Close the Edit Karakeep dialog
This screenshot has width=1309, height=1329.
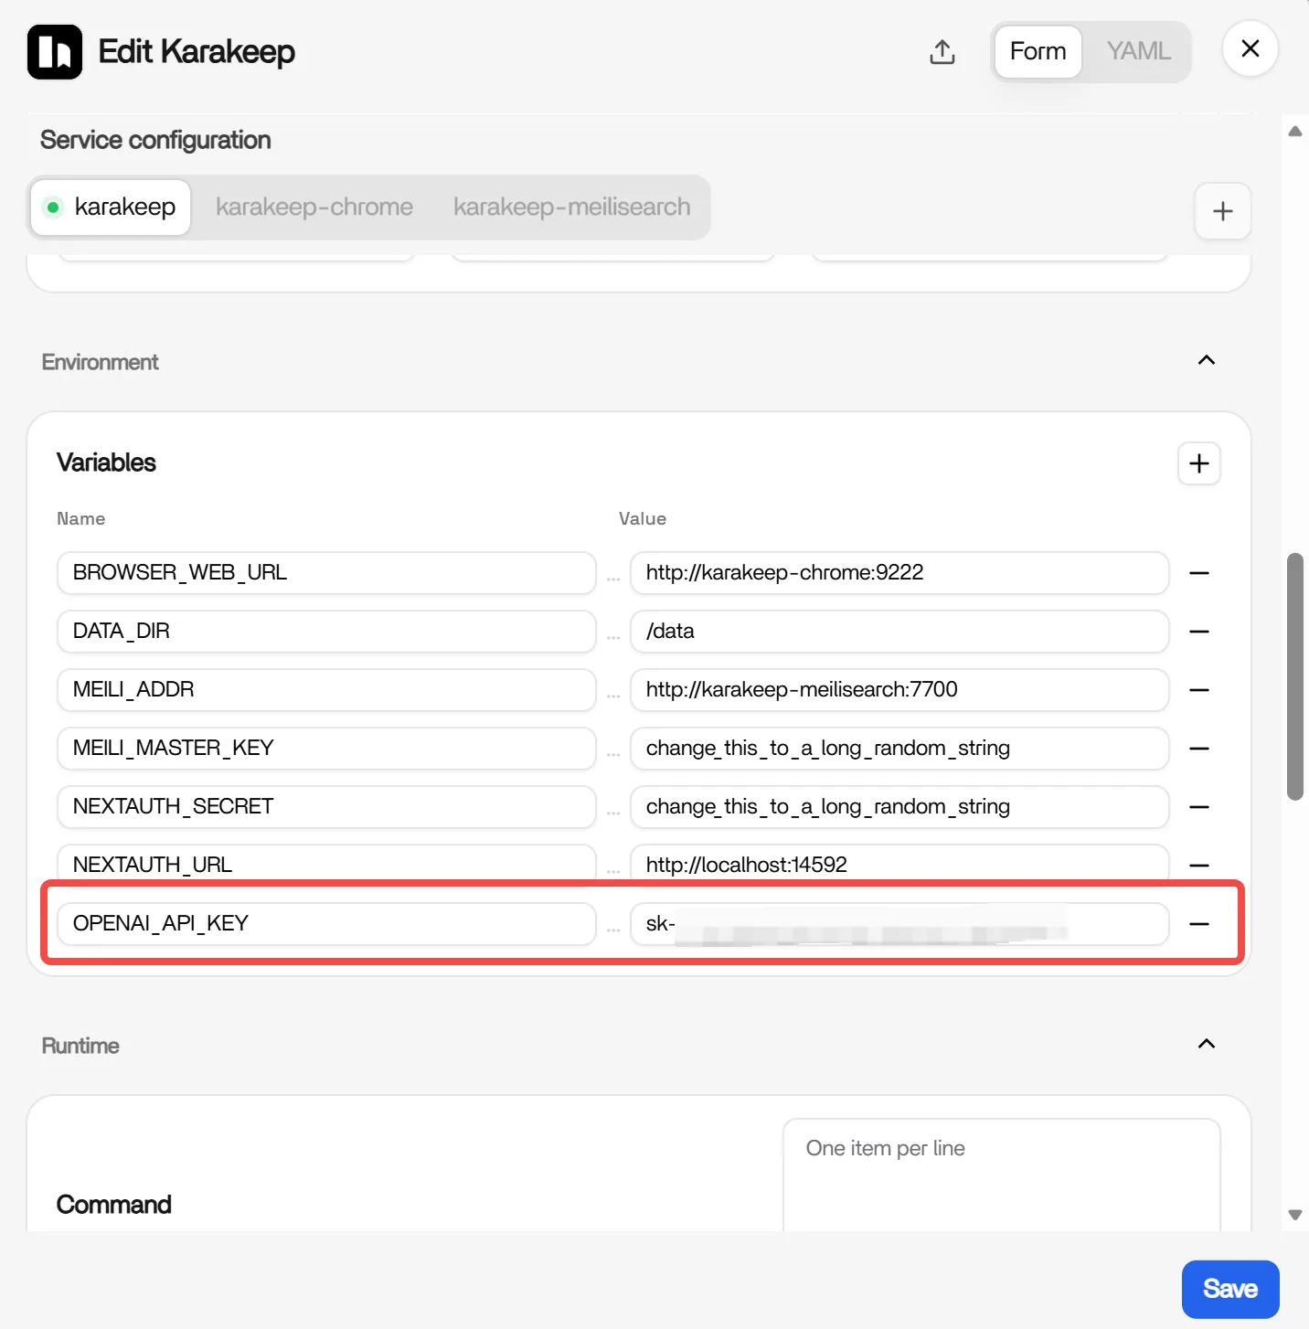[1250, 48]
